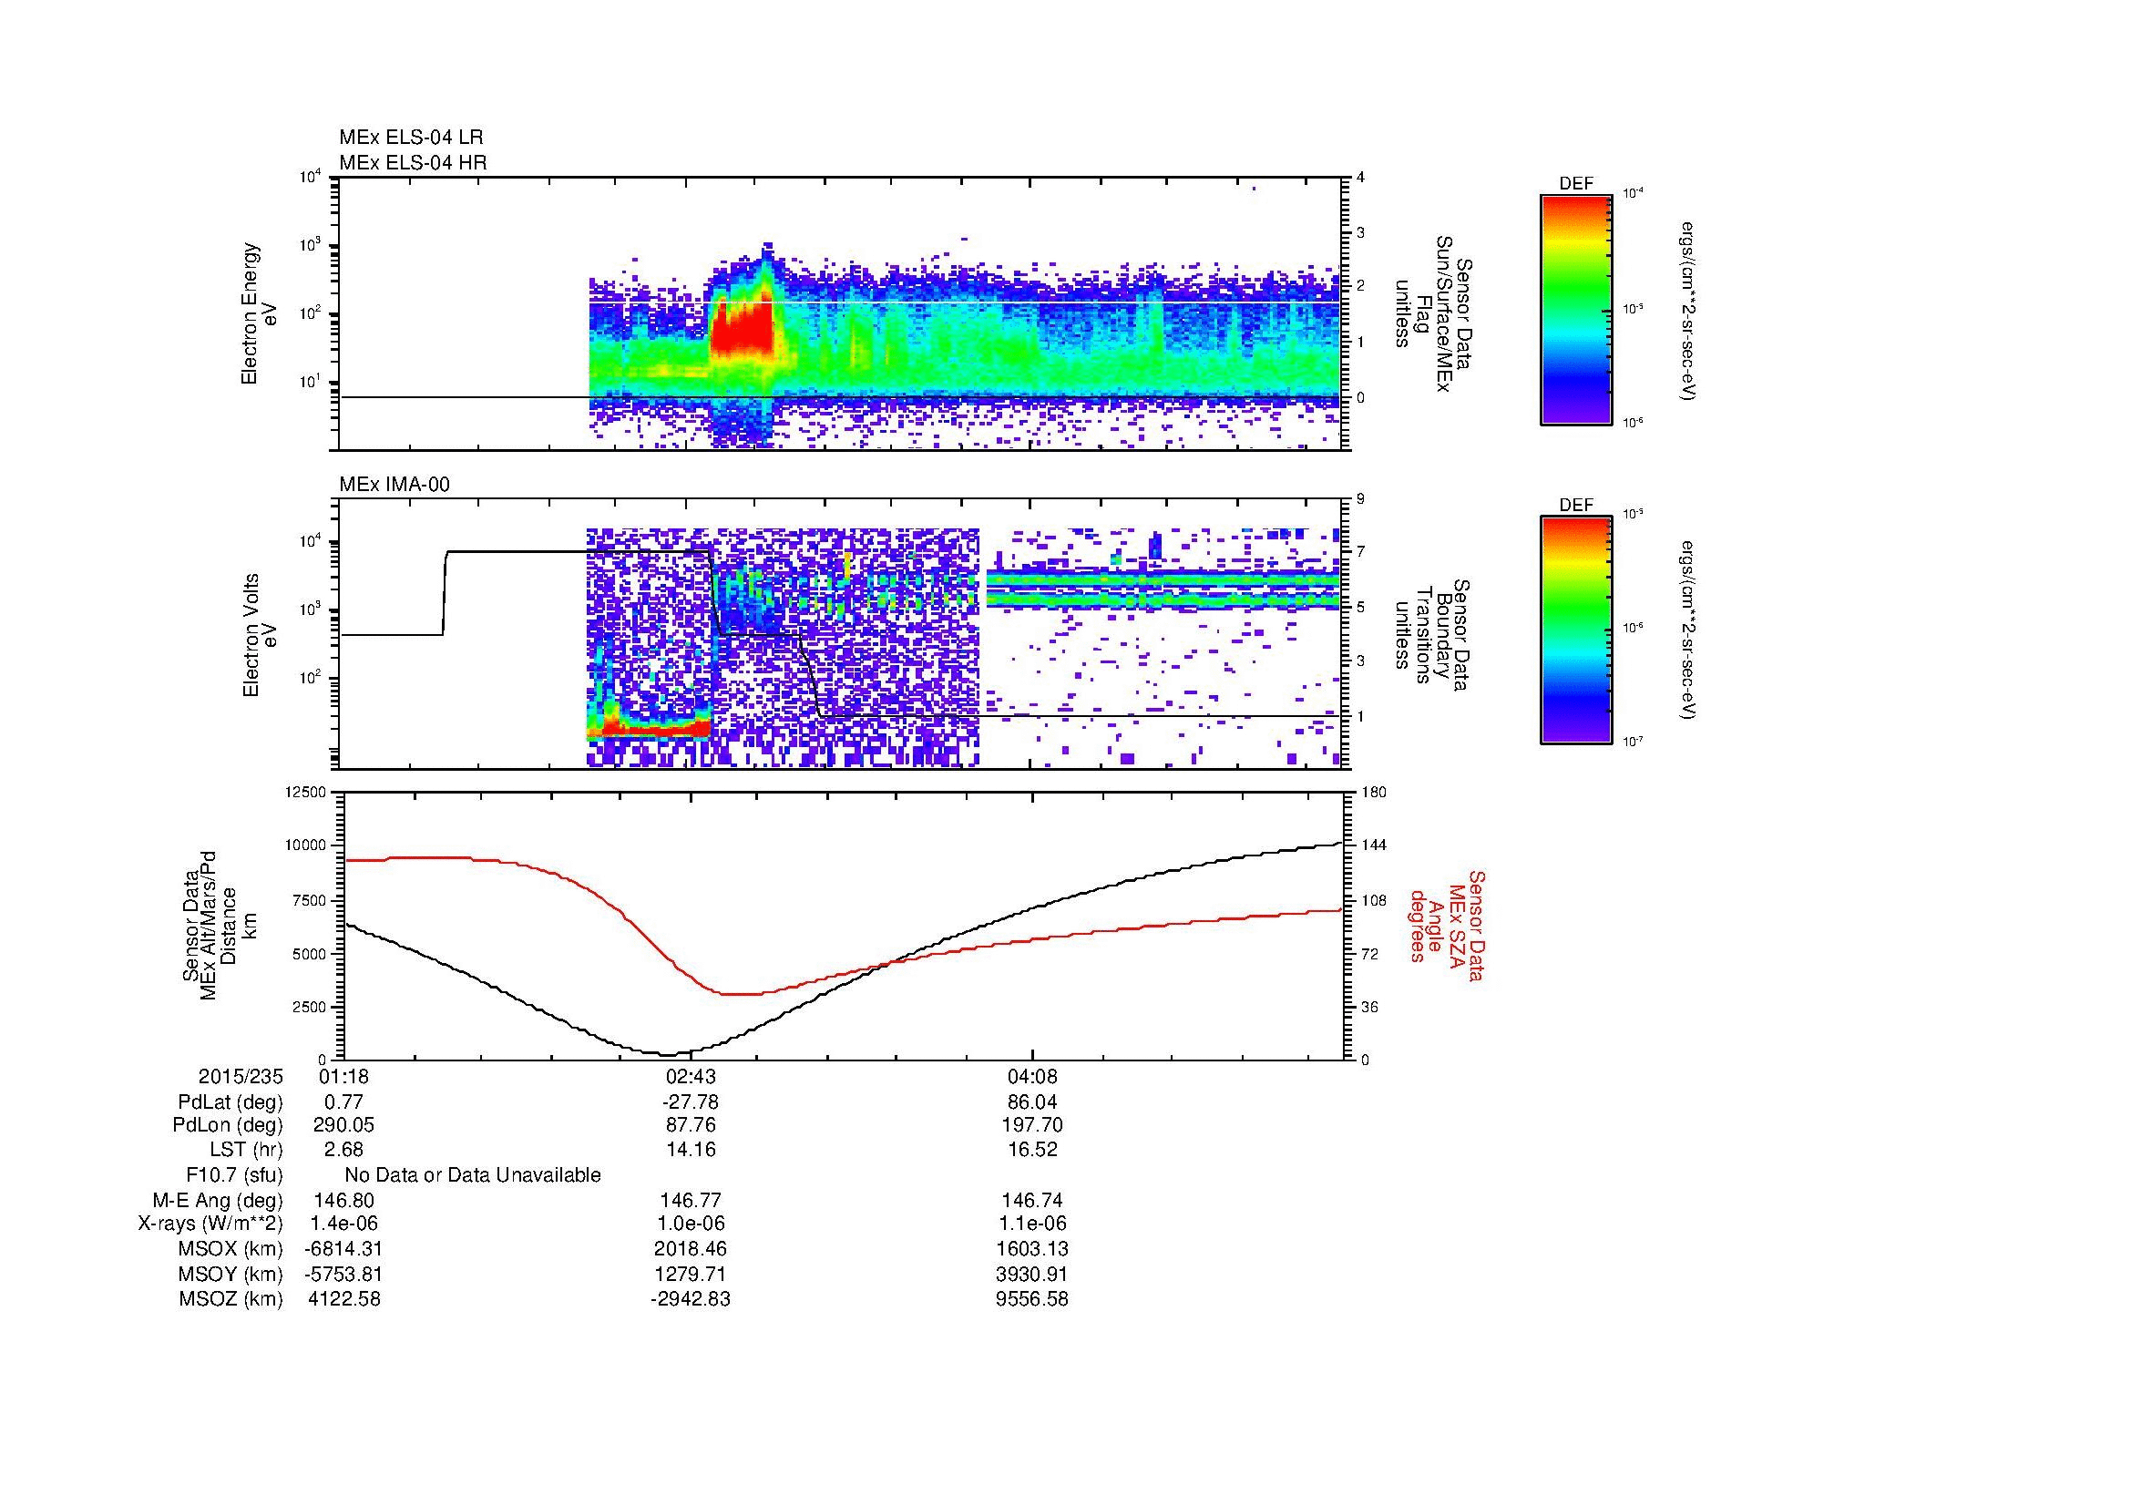Image resolution: width=2131 pixels, height=1506 pixels.
Task: Click the '180' SZA axis tick label
Action: tap(1373, 792)
